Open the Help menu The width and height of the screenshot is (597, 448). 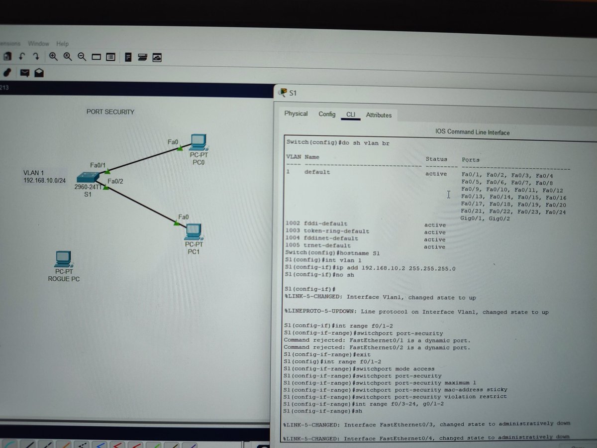62,43
